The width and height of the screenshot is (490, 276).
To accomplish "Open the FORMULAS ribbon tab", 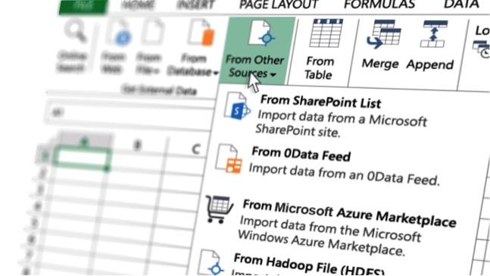I will (x=379, y=5).
